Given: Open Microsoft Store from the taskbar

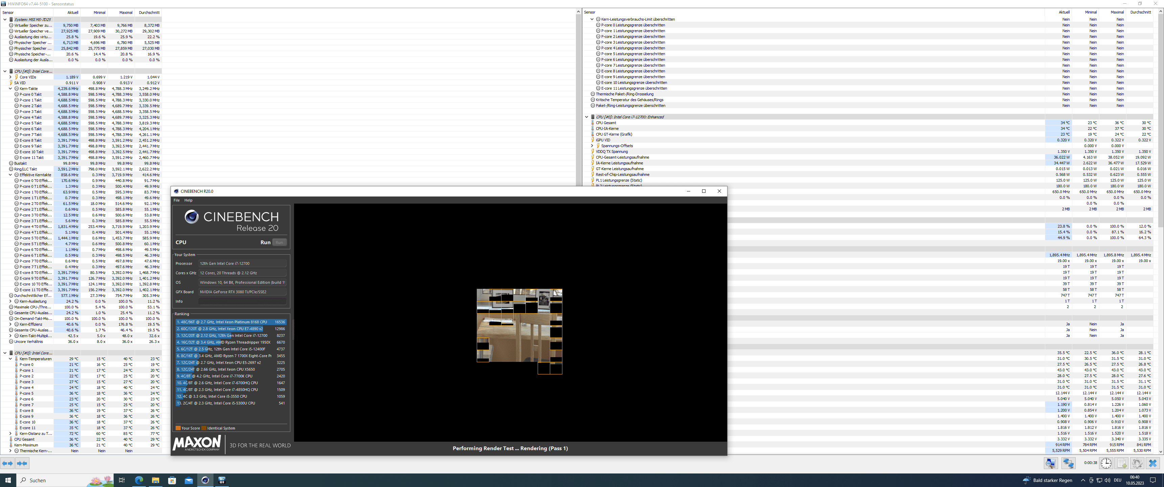Looking at the screenshot, I should click(x=172, y=480).
